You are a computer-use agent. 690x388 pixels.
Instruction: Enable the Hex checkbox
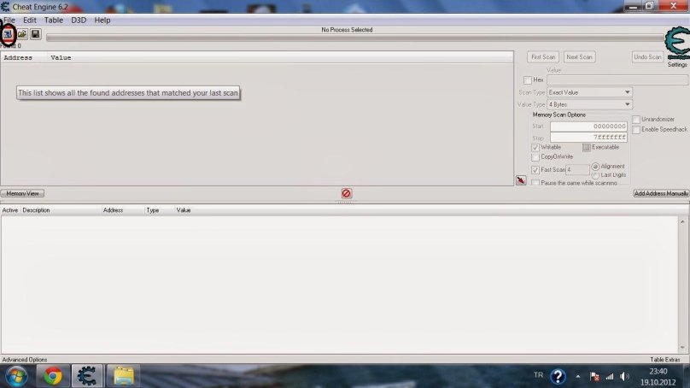tap(528, 80)
